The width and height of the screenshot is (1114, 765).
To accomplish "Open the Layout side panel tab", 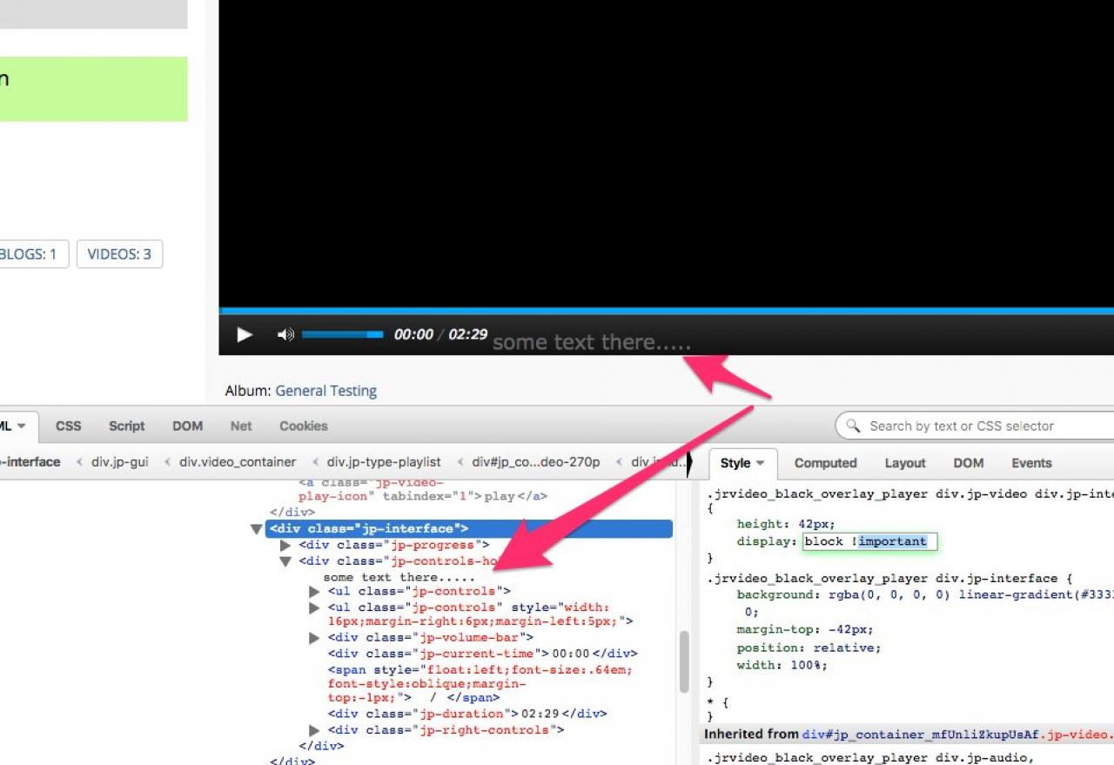I will point(905,463).
